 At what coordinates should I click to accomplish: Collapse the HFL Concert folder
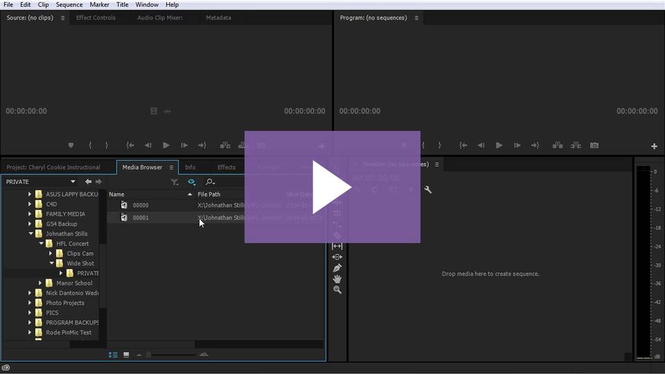[41, 243]
